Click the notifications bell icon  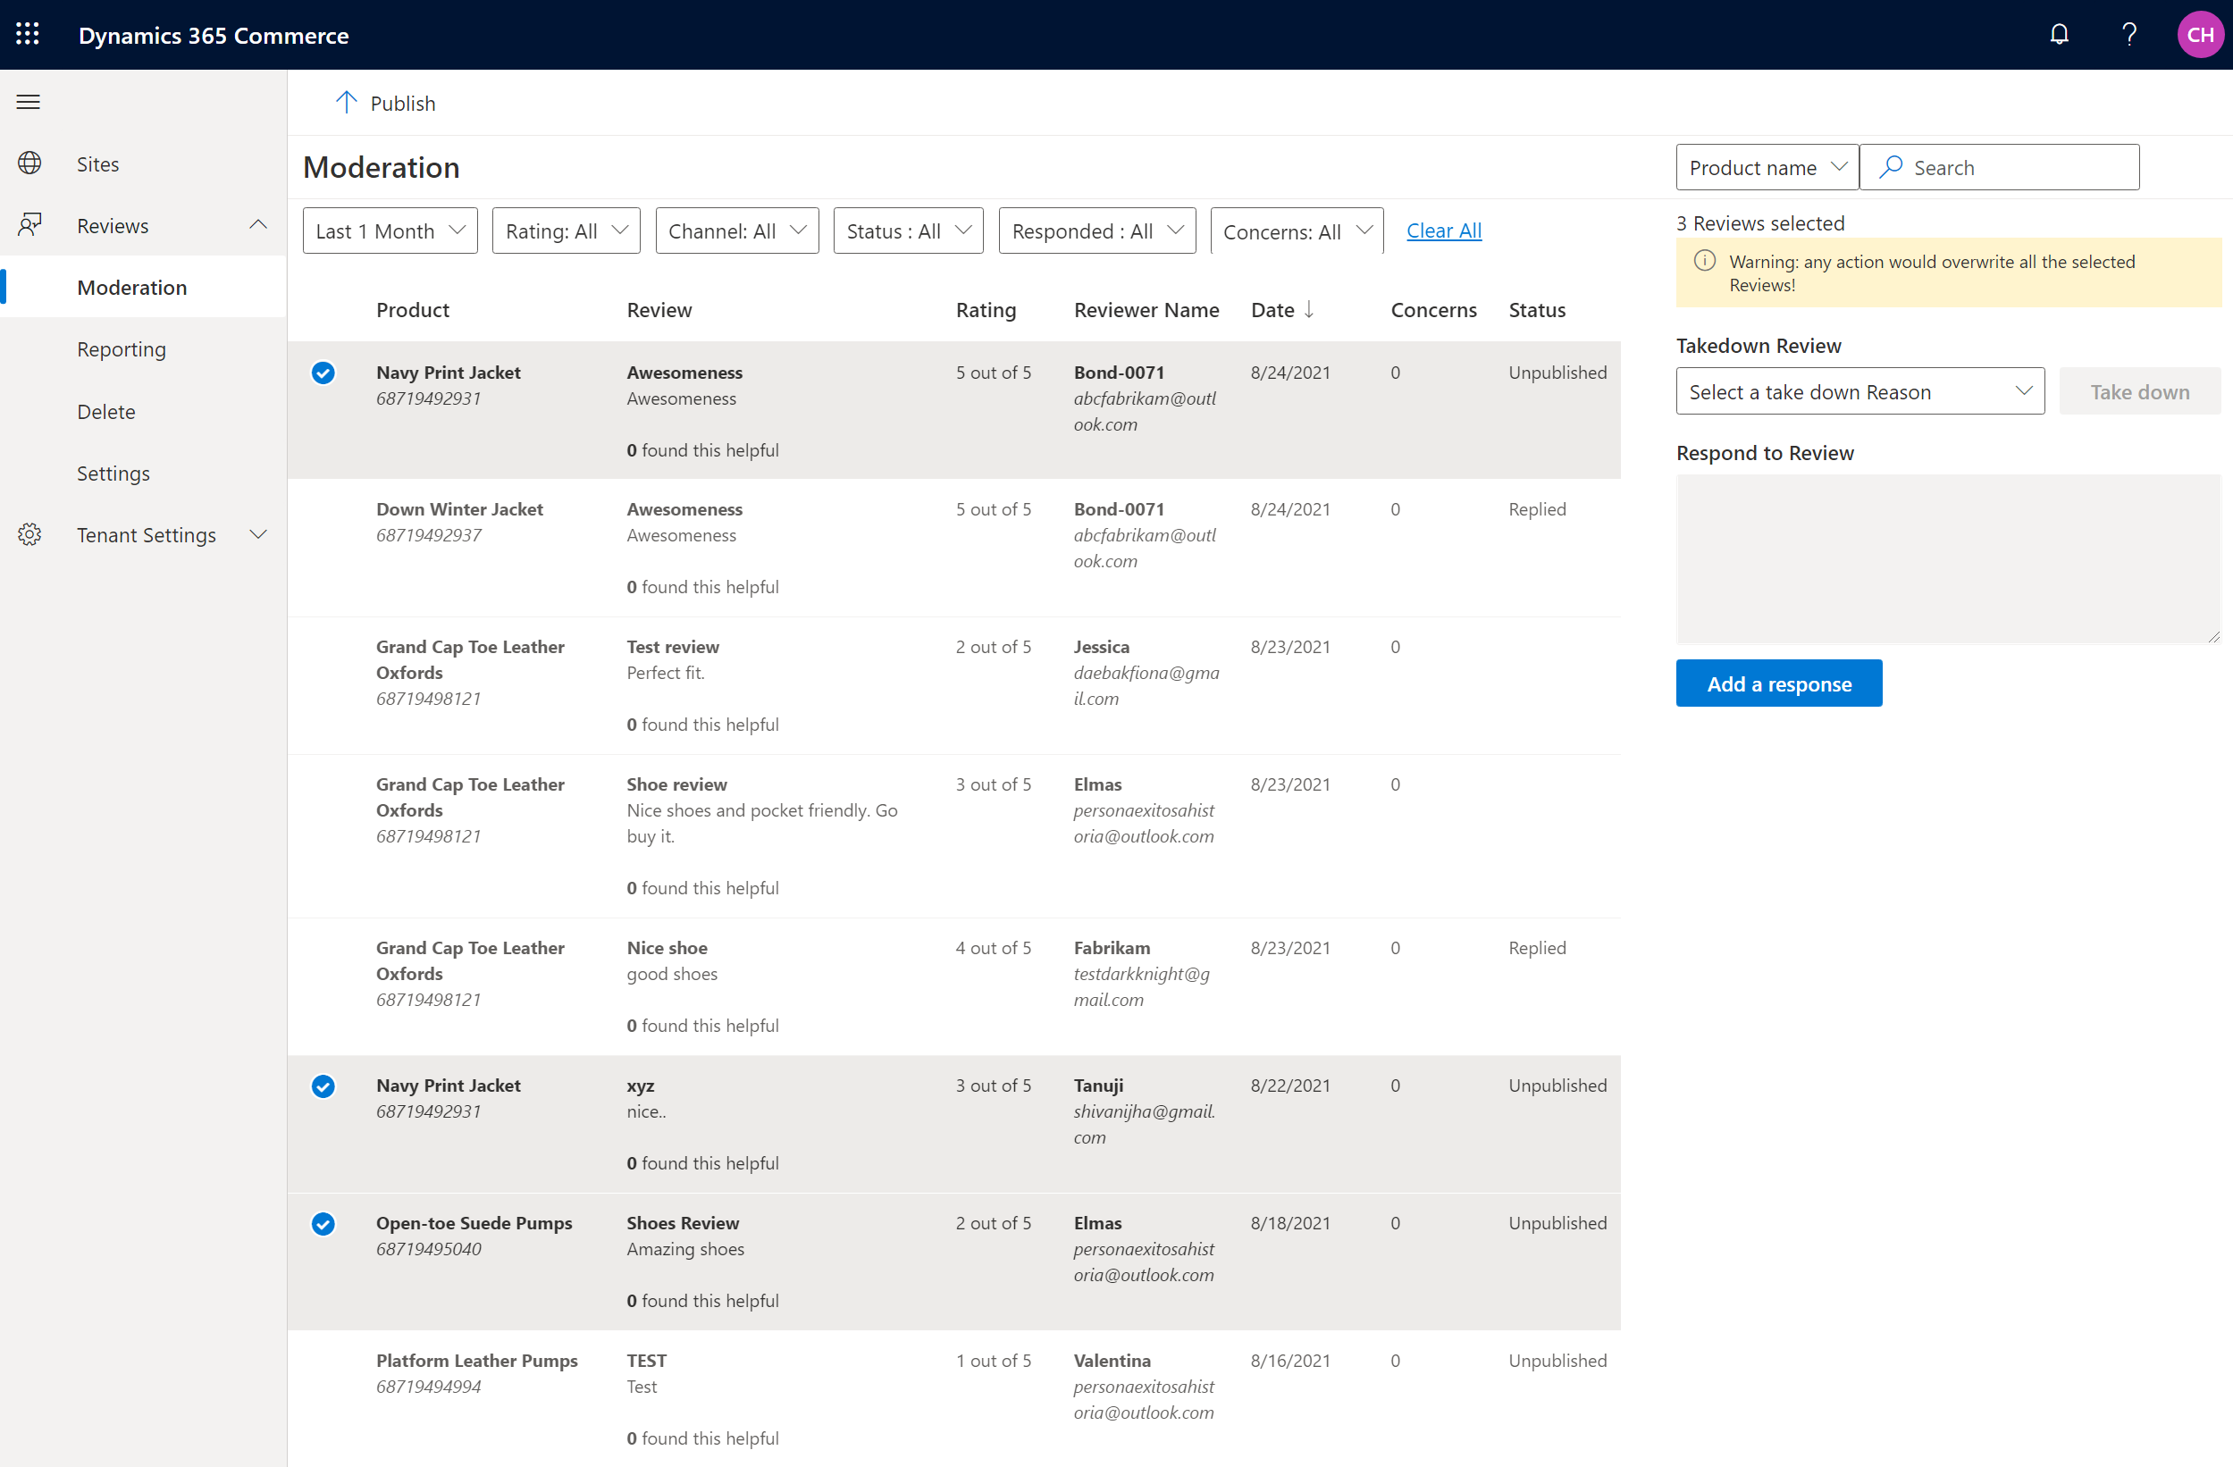click(x=2060, y=34)
